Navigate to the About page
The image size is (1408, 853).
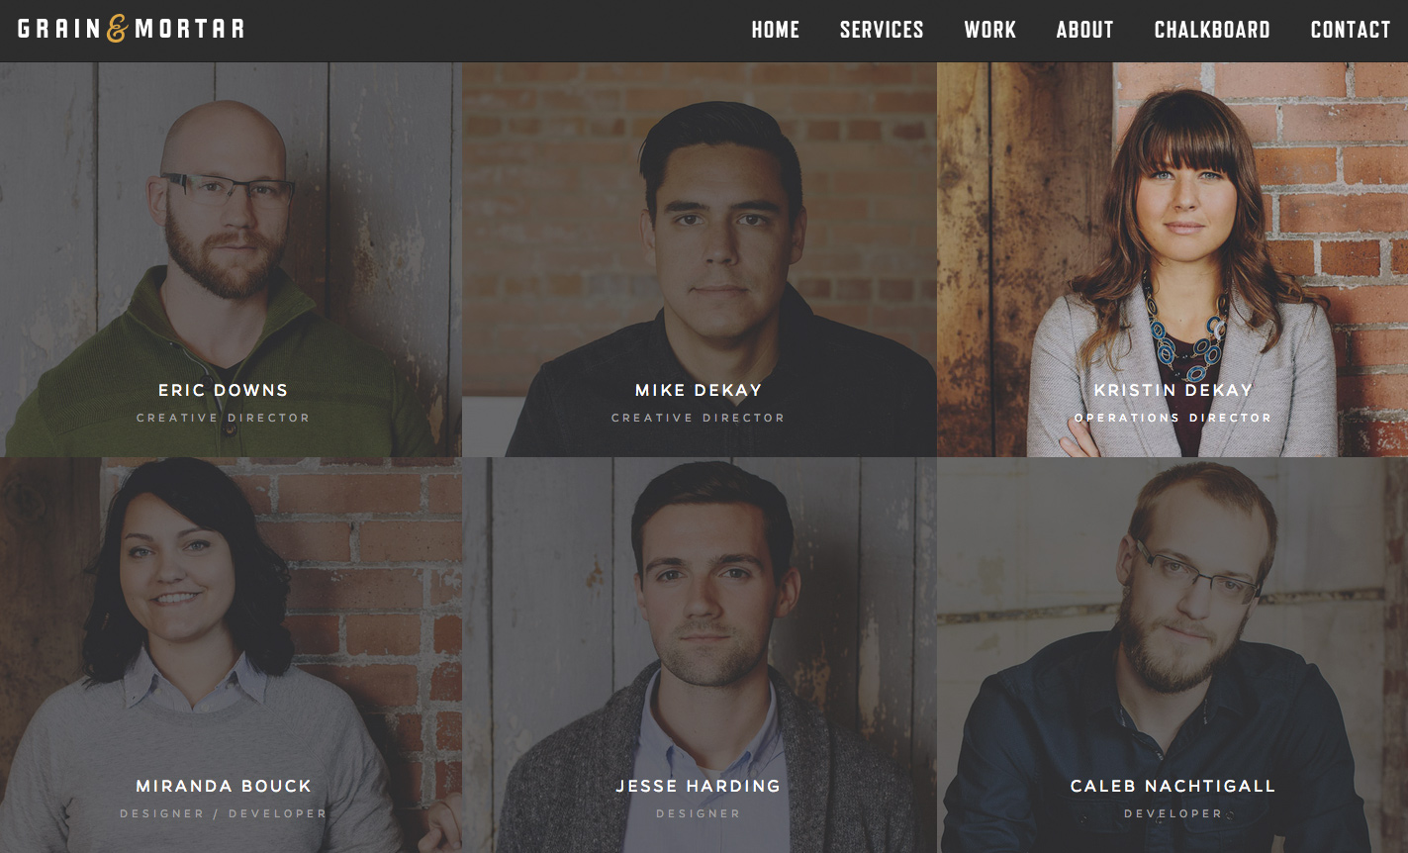(1084, 30)
